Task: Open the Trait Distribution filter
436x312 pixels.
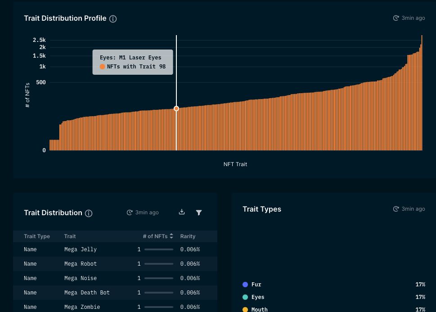Action: pyautogui.click(x=199, y=213)
